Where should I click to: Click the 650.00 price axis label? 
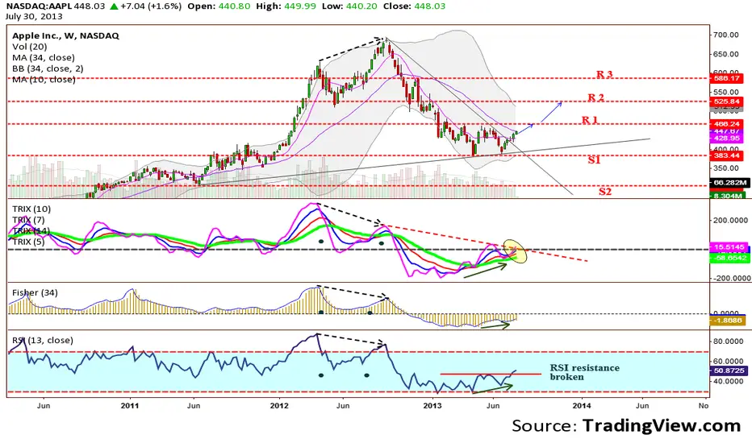(726, 54)
